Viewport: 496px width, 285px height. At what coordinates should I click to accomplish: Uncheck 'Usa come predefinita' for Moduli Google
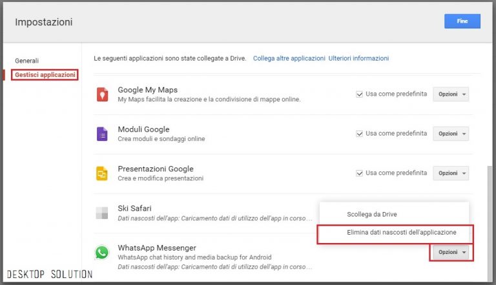click(x=360, y=134)
